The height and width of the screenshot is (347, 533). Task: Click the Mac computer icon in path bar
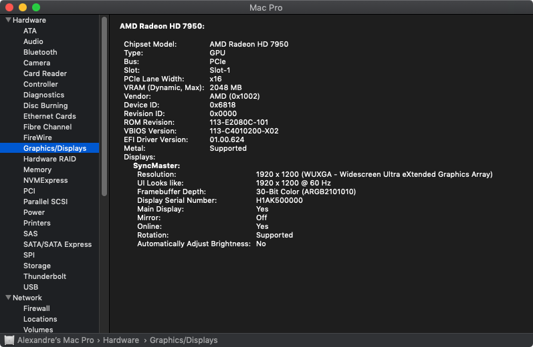[9, 340]
